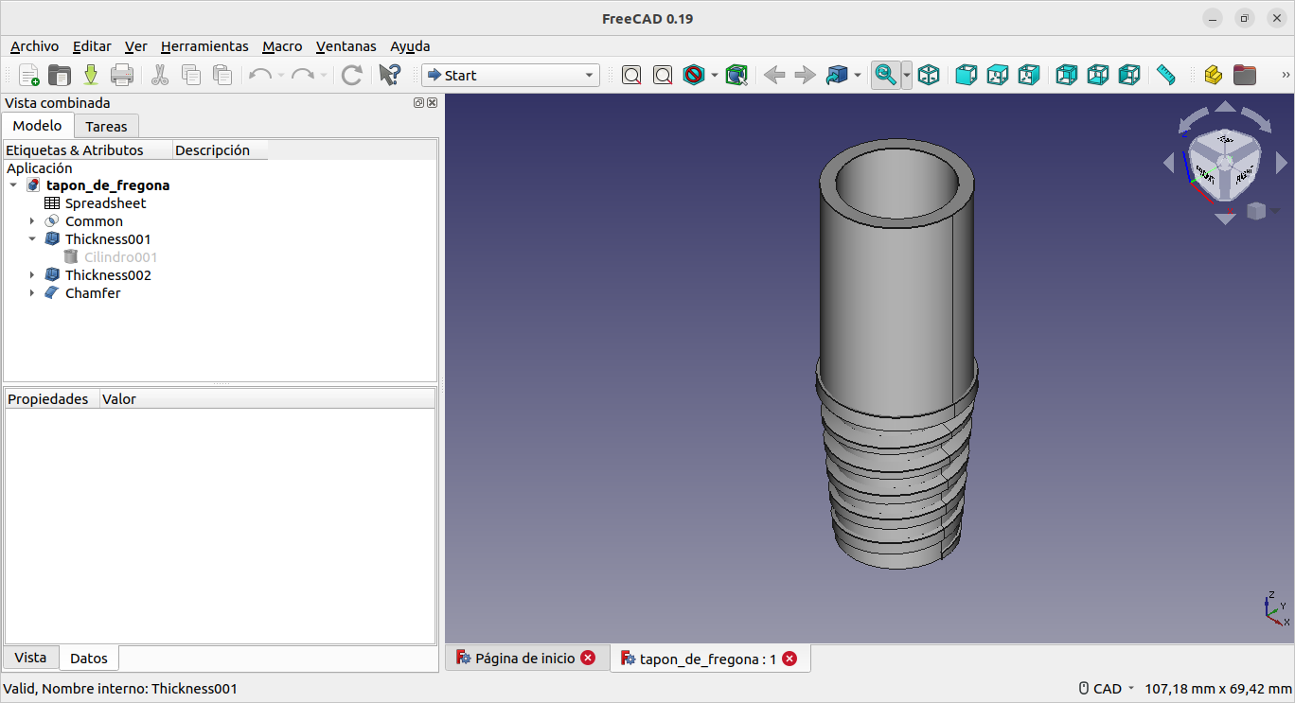Screen dimensions: 1295x703
Task: Switch to the front view cube icon
Action: tap(966, 75)
